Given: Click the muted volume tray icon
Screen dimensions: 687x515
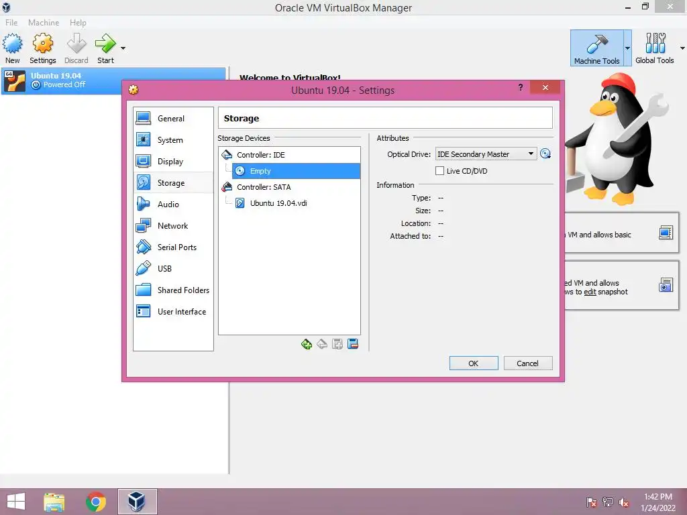Looking at the screenshot, I should coord(624,502).
